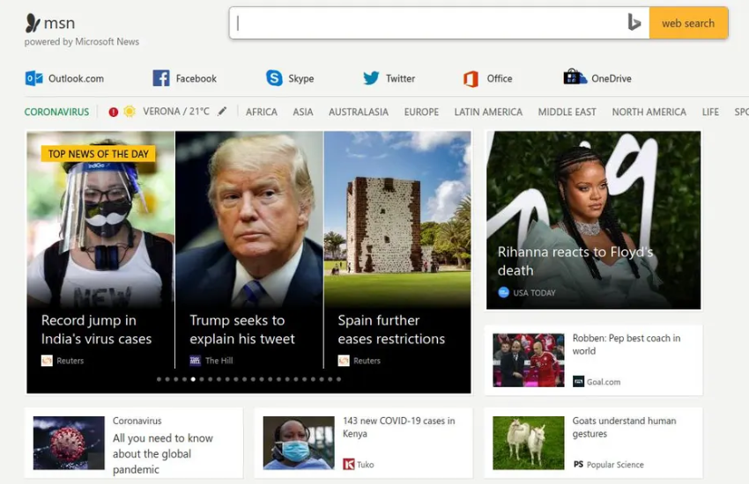Open Verona 21°C weather forecast
The width and height of the screenshot is (749, 484).
[175, 112]
